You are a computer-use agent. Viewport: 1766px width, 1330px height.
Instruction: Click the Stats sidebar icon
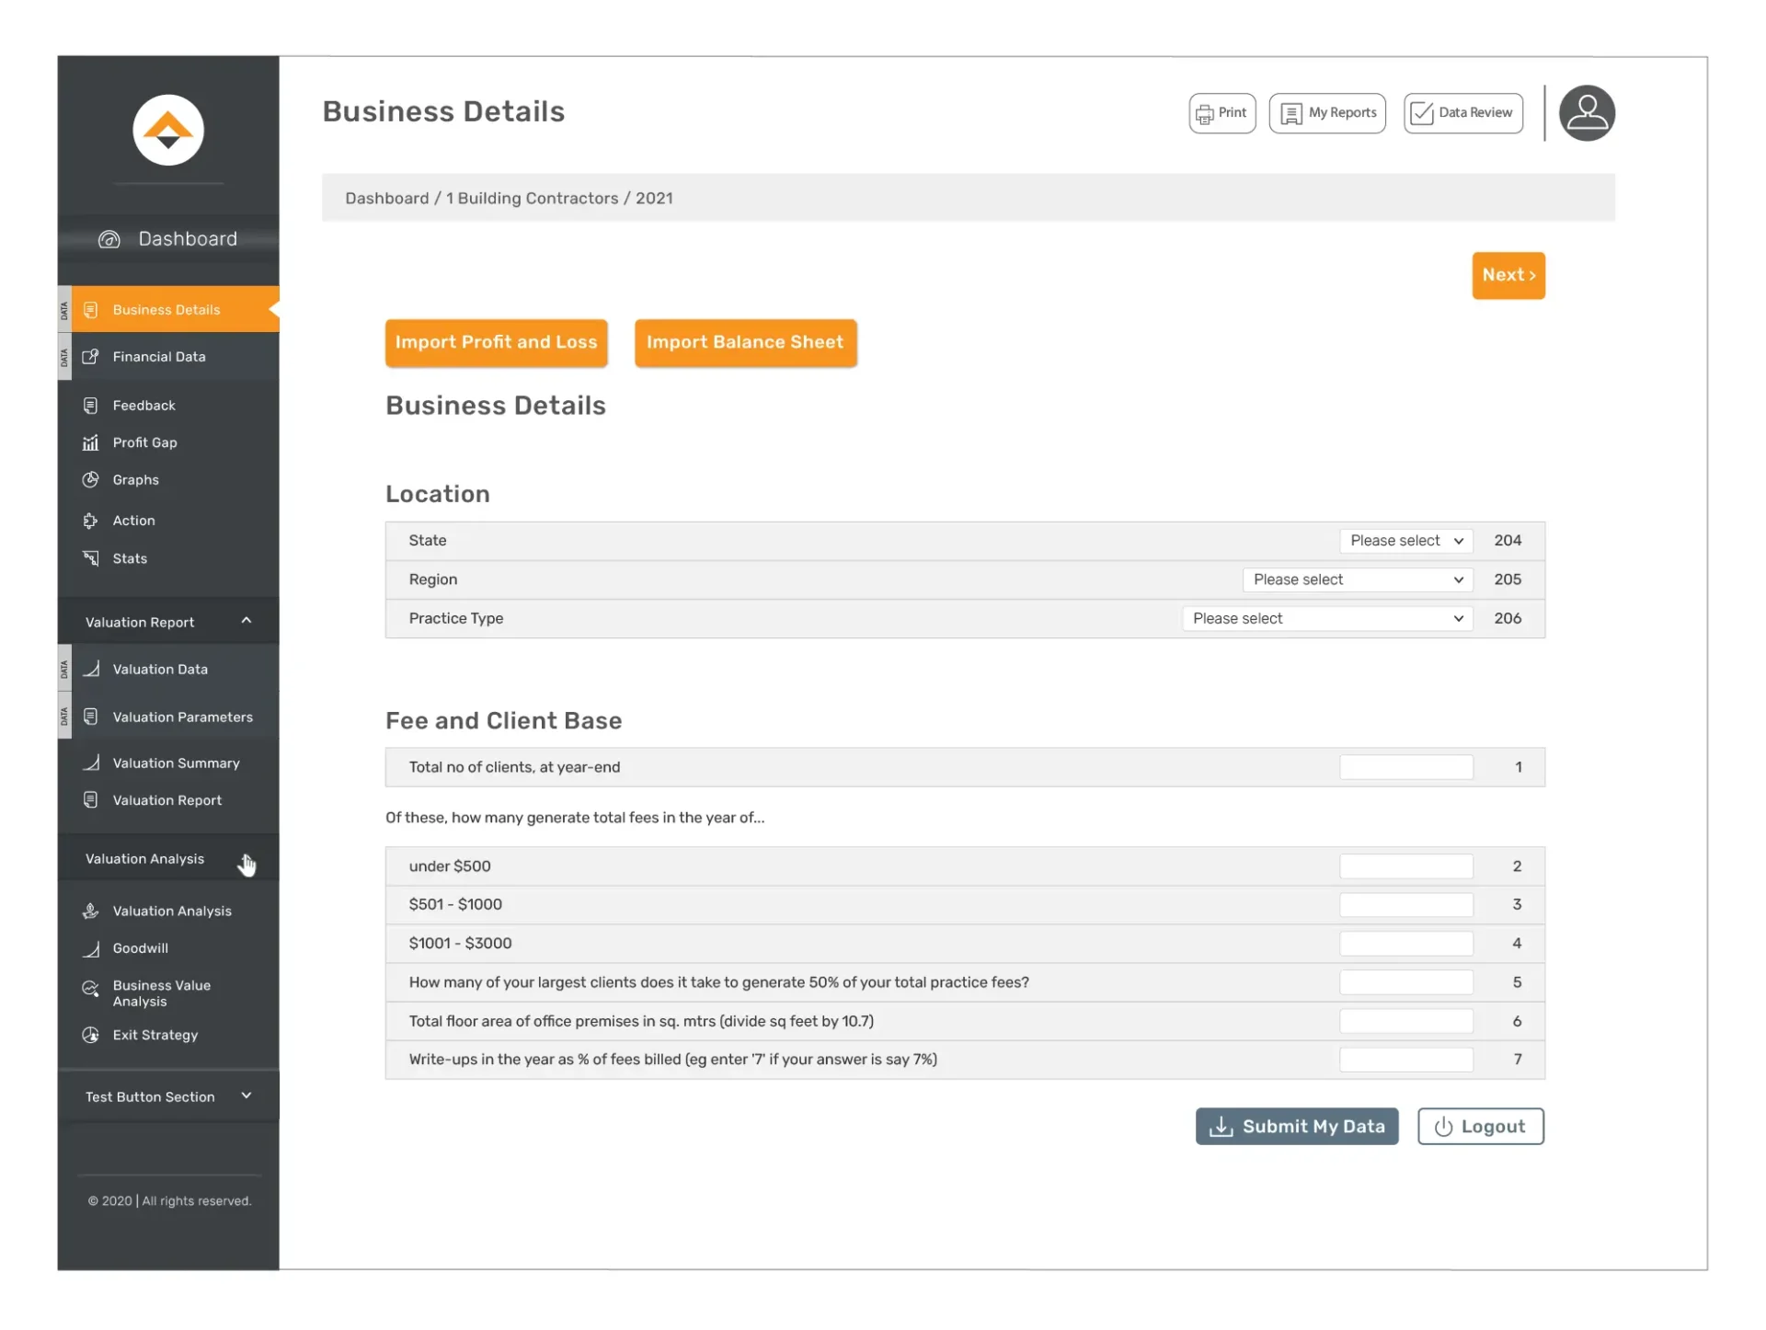pos(90,558)
